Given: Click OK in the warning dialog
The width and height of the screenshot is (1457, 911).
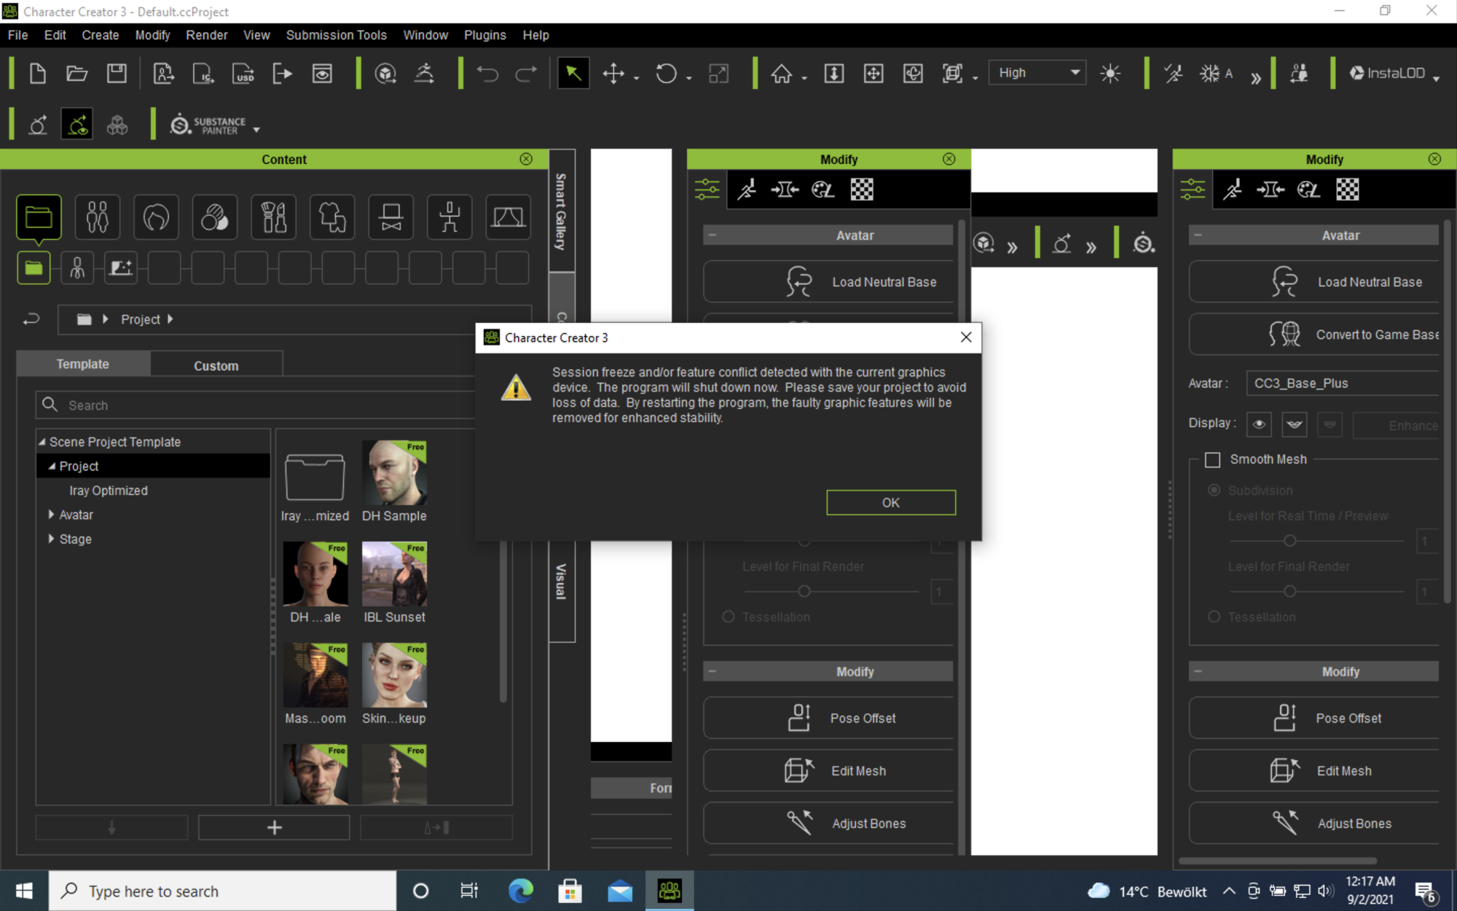Looking at the screenshot, I should coord(890,502).
